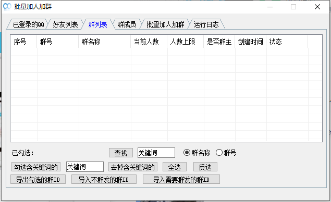Click the 已勾选 label
Viewport: 331px width, 202px height.
23,153
